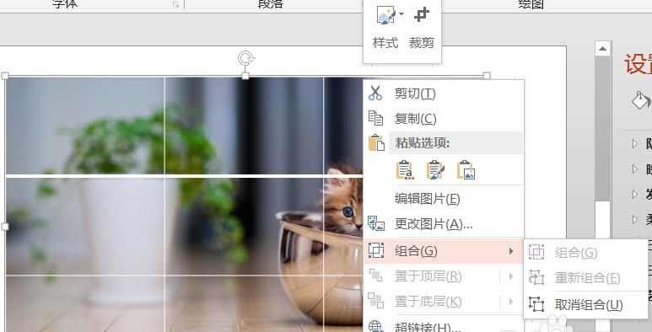
Task: Click the scroll up arrow of vertical scrollbar
Action: pyautogui.click(x=602, y=49)
